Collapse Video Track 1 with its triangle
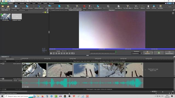The image size is (175, 98). click(1, 63)
